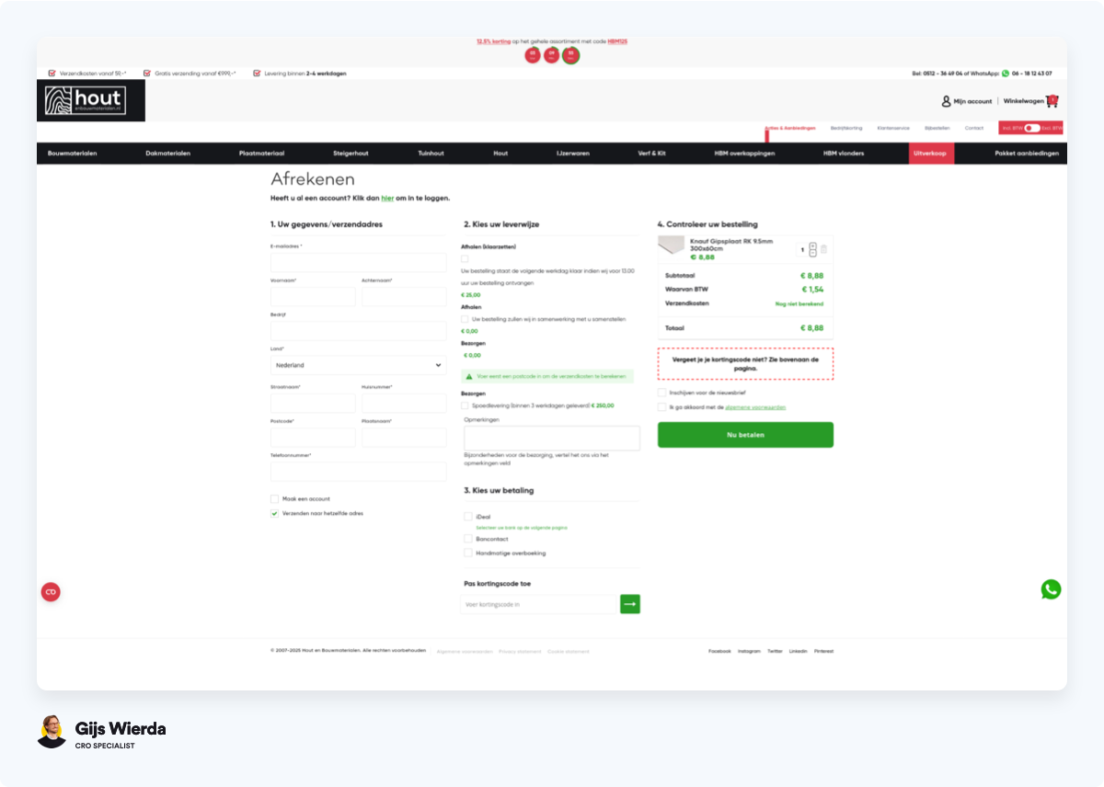
Task: Focus the Voornaam input field
Action: (x=313, y=297)
